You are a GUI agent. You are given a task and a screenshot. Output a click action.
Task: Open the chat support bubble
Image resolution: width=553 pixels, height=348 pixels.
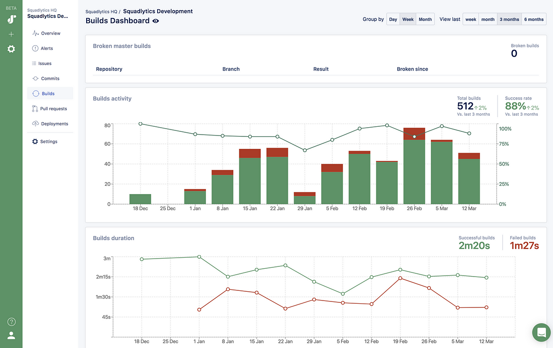[x=541, y=332]
